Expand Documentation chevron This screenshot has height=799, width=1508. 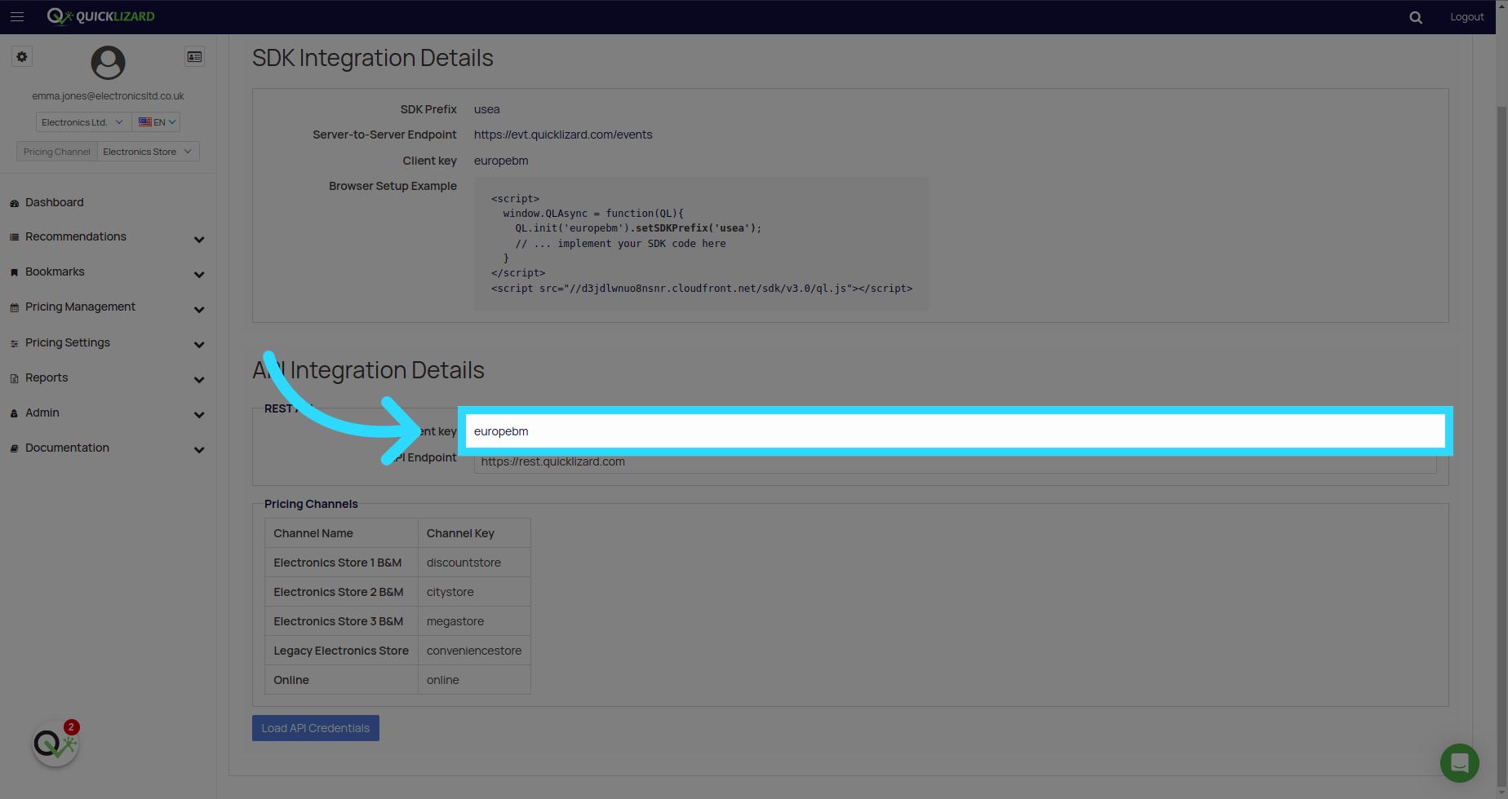[x=199, y=450]
